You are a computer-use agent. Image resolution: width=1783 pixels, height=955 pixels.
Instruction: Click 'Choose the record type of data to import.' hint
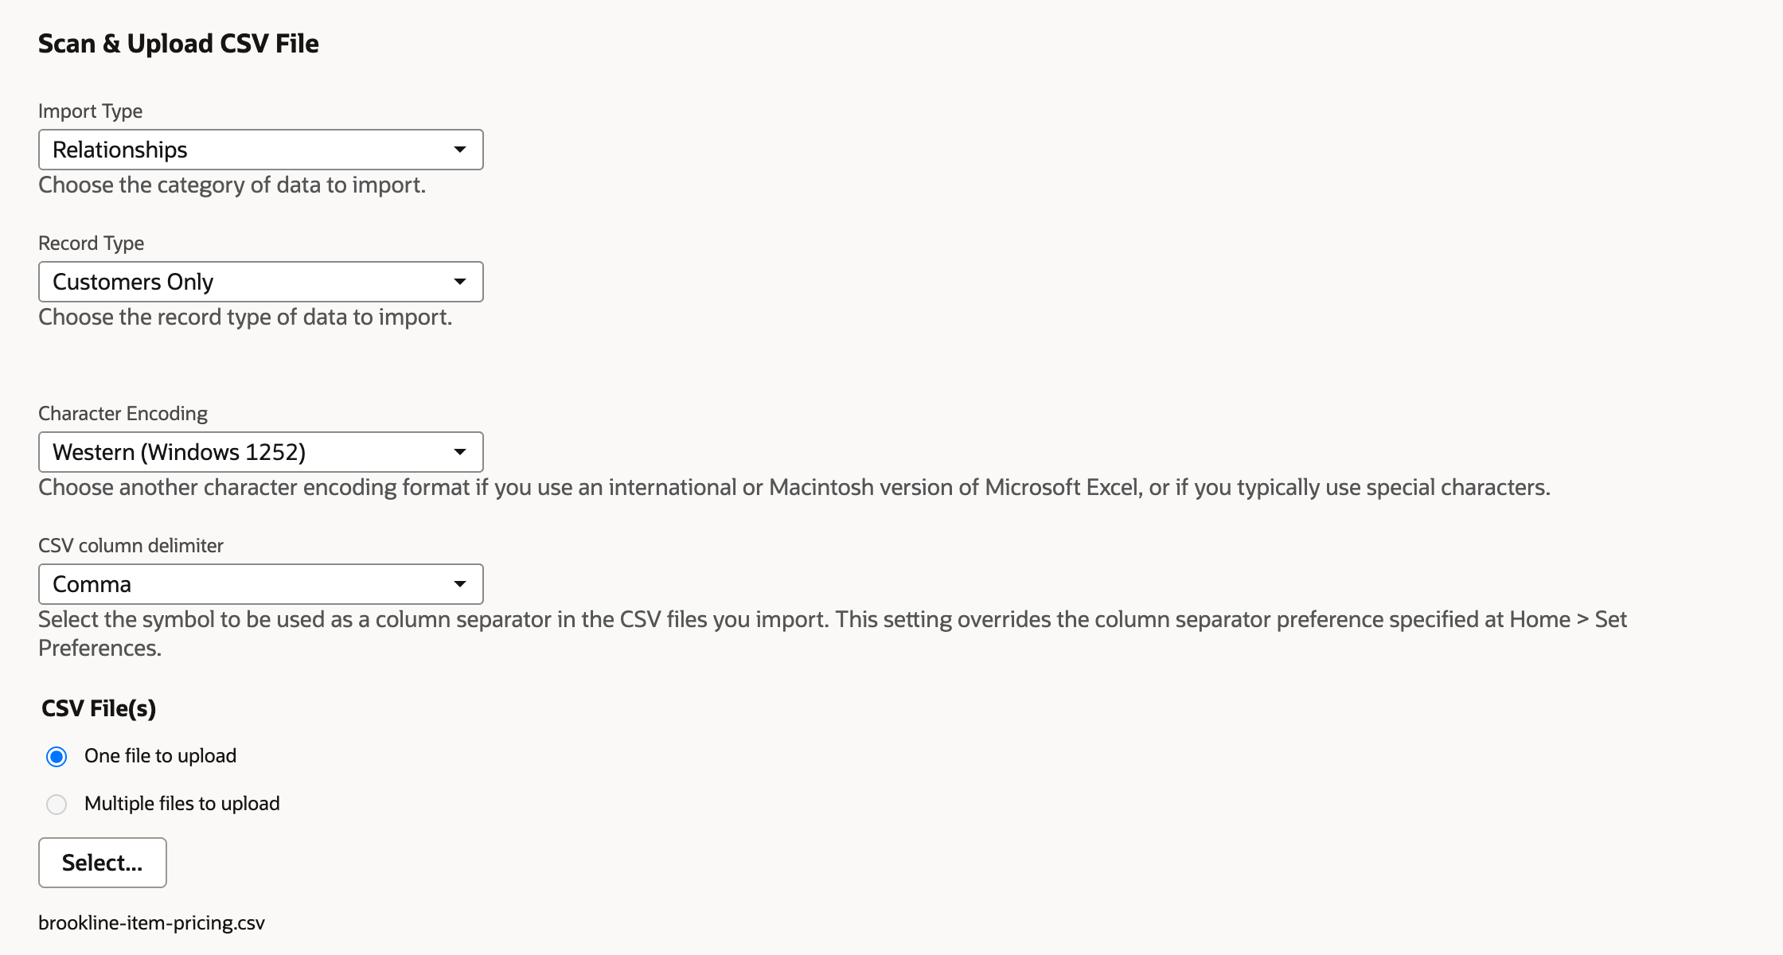coord(245,317)
